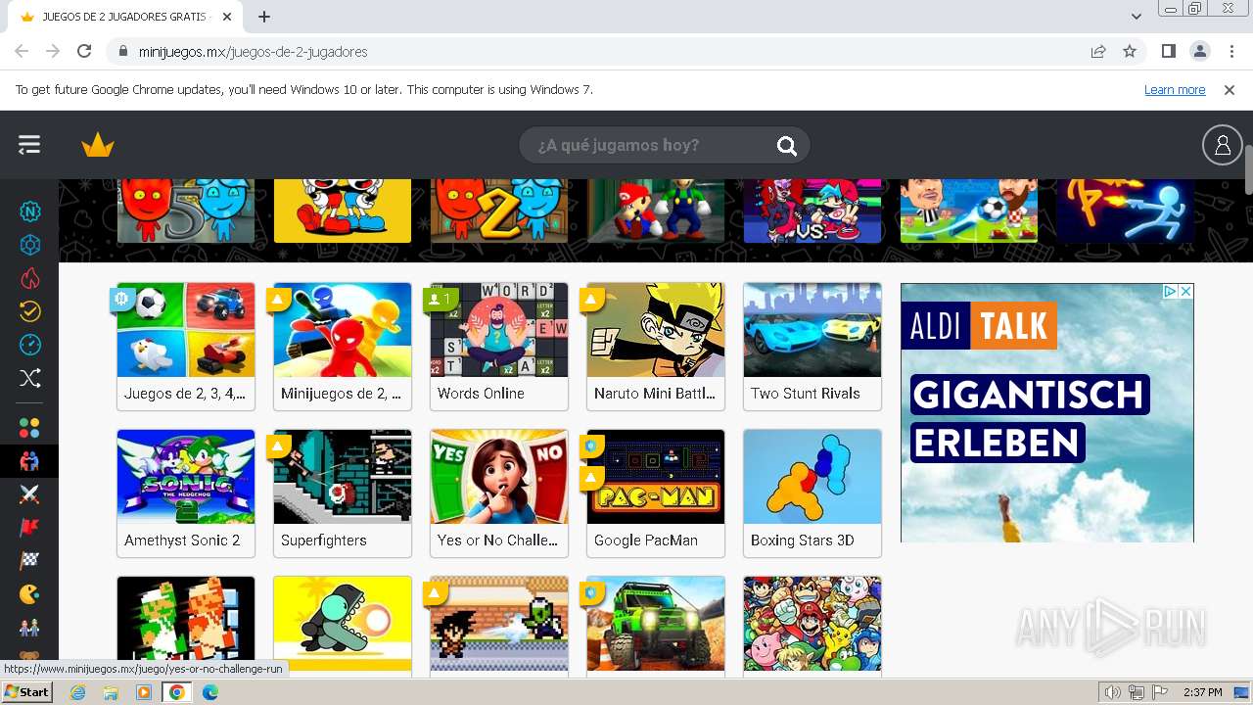Open the two Mario characters sidebar icon

pyautogui.click(x=30, y=628)
